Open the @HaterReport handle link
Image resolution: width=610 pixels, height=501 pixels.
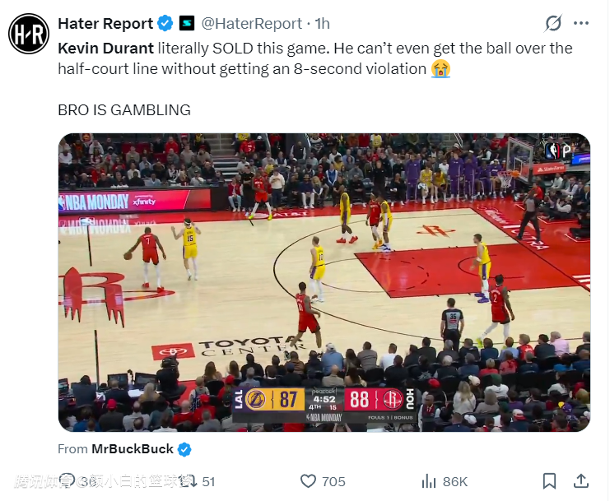[x=252, y=24]
